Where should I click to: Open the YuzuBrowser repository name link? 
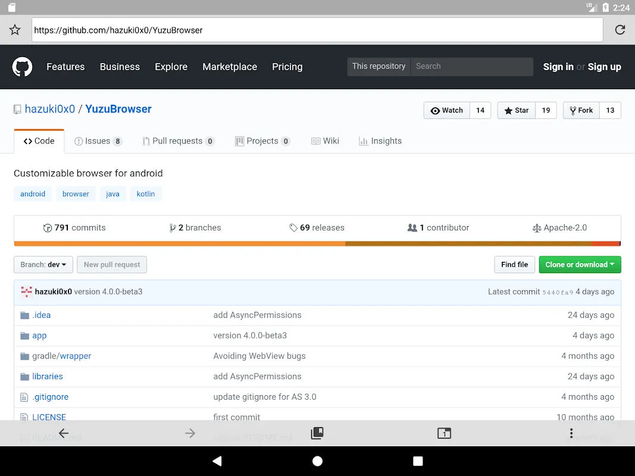[118, 109]
